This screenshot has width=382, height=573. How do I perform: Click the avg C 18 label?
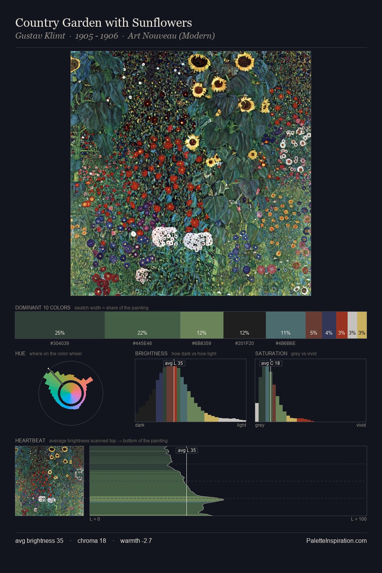[x=270, y=363]
